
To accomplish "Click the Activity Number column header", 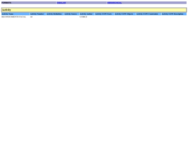I will (x=38, y=14).
